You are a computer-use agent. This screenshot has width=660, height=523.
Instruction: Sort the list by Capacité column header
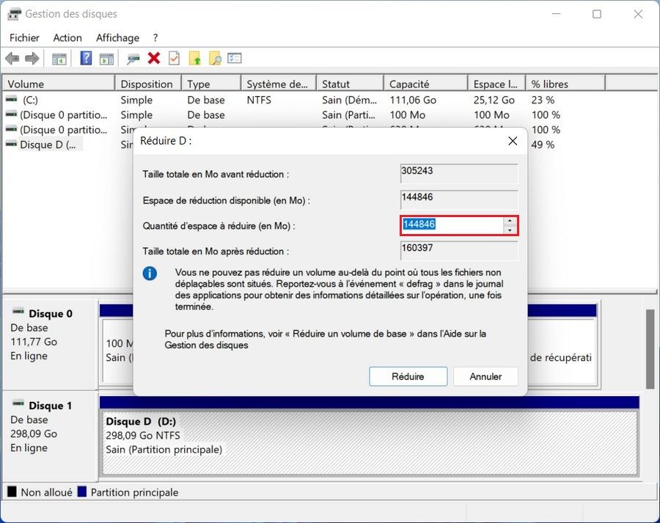[x=424, y=84]
